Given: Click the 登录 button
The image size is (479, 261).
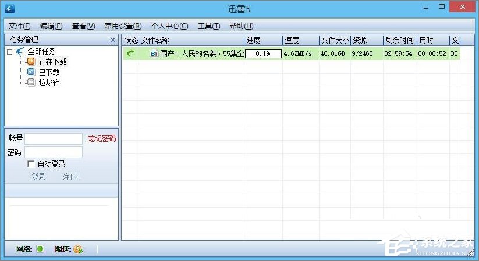Looking at the screenshot, I should (38, 177).
